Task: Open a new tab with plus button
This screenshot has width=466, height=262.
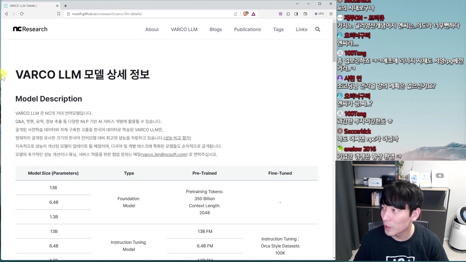Action: coord(66,6)
